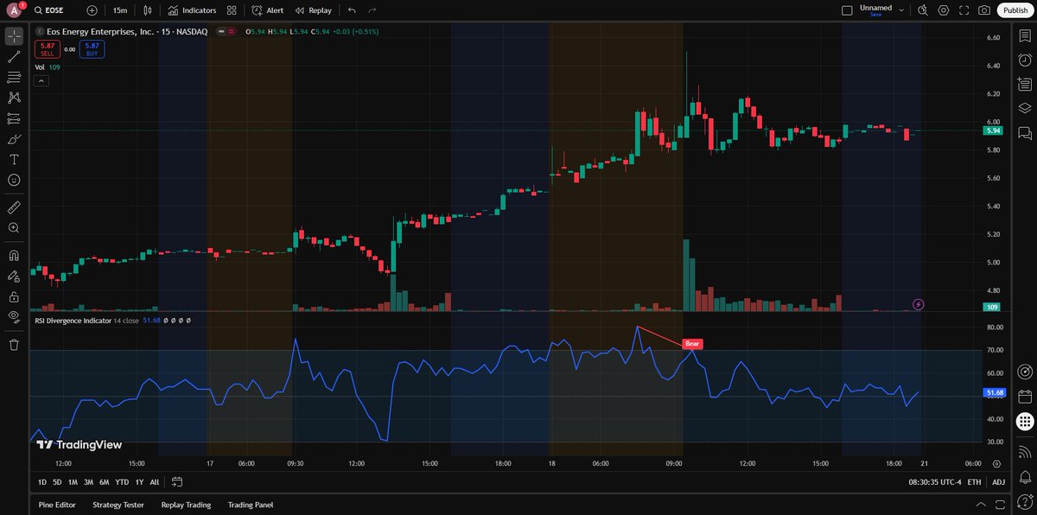Click the undo arrow
This screenshot has width=1037, height=515.
(352, 10)
